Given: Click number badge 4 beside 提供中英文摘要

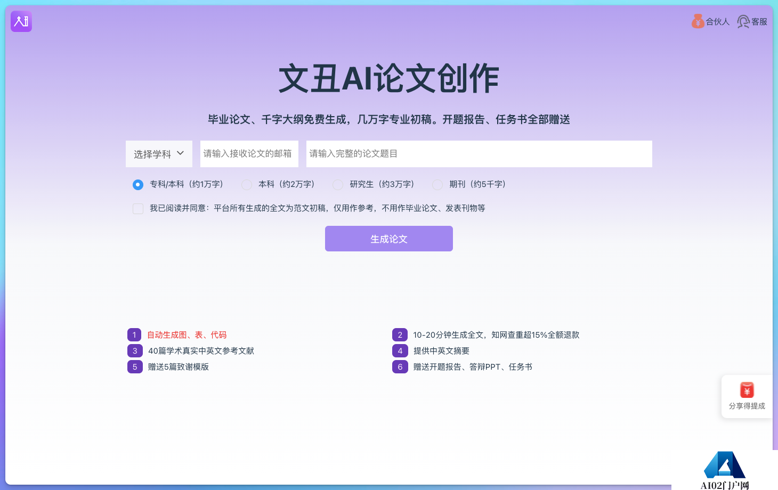Looking at the screenshot, I should coord(400,351).
